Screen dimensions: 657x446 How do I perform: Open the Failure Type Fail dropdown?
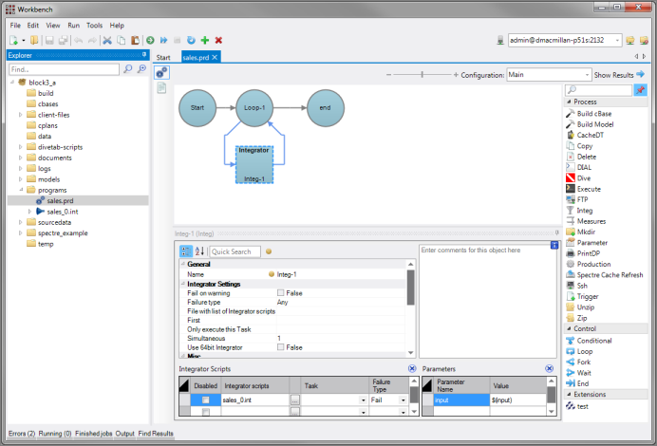tap(404, 400)
